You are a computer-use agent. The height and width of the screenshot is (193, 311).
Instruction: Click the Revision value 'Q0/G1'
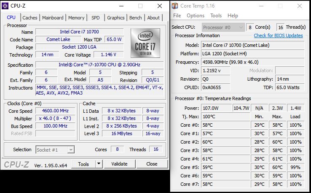(153, 80)
